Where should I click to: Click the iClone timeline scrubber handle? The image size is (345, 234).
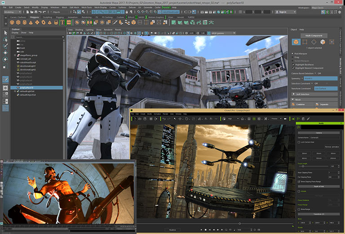(239, 223)
